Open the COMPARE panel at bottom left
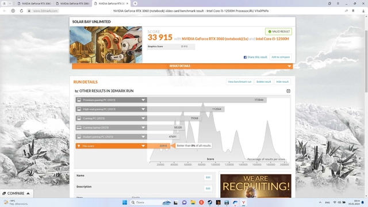Image resolution: width=368 pixels, height=207 pixels. pos(17,193)
